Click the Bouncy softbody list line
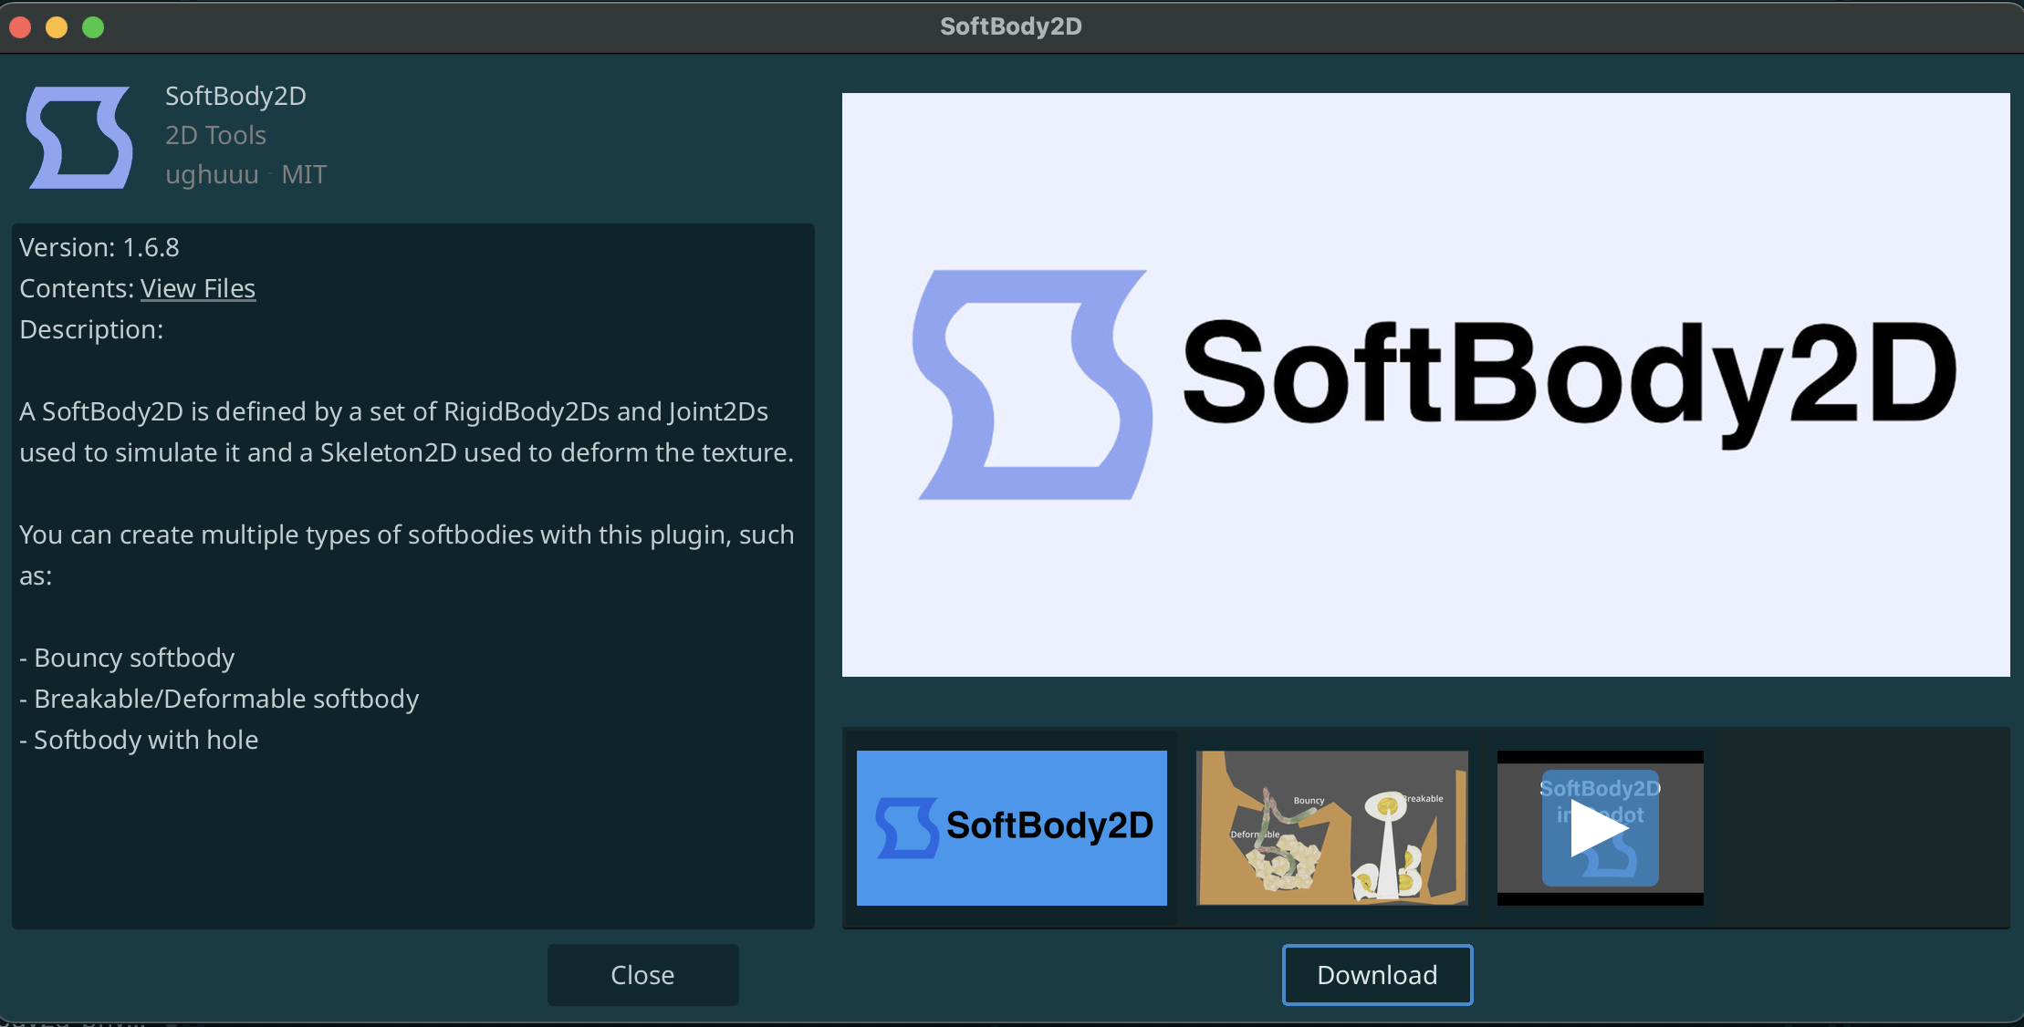This screenshot has height=1027, width=2024. (x=127, y=658)
